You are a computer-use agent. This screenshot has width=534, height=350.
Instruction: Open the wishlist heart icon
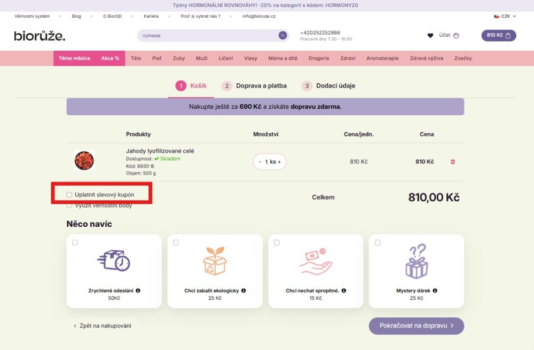click(x=430, y=36)
